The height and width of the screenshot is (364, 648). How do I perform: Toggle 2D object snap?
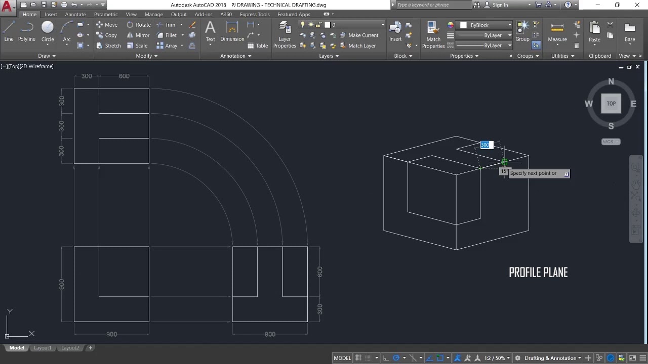[440, 358]
